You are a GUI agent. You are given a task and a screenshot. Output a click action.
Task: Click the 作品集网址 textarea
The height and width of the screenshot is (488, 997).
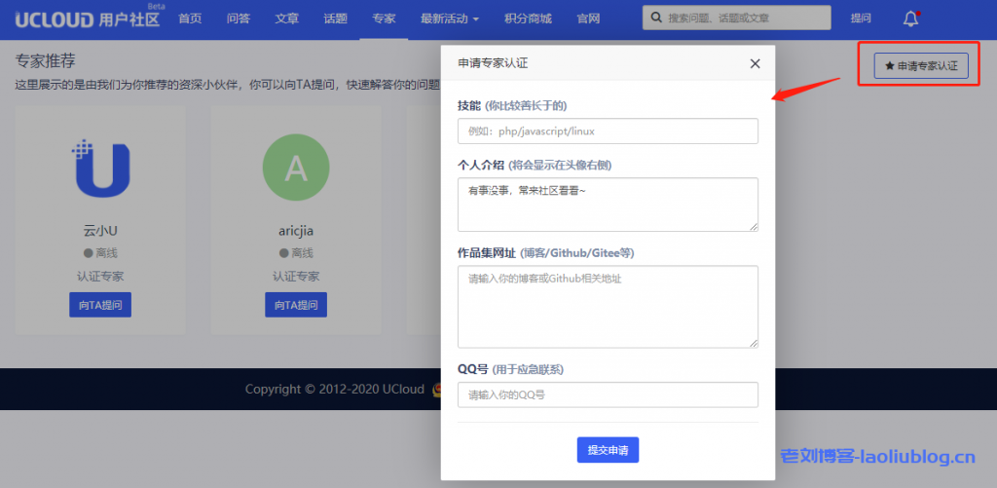(608, 306)
